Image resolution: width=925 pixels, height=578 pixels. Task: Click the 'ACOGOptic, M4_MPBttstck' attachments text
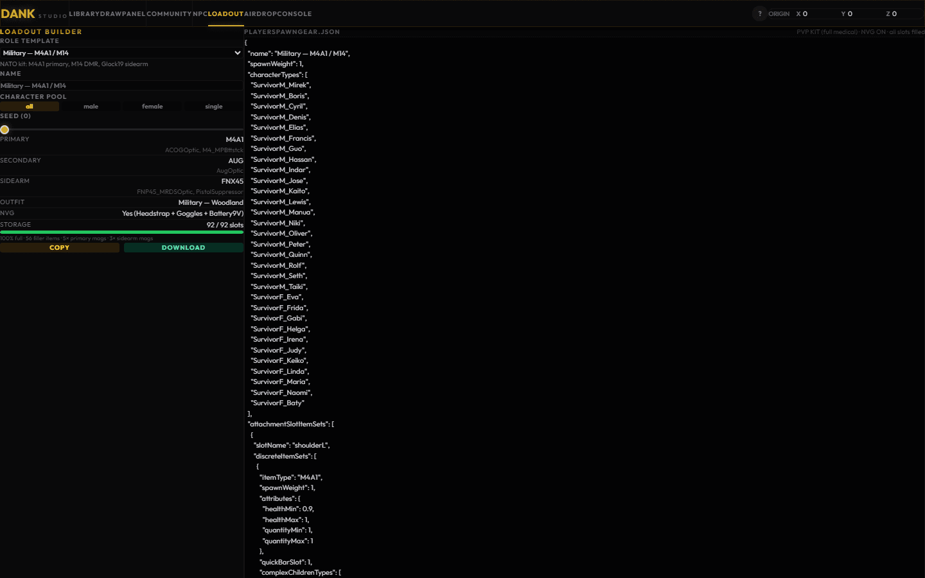pos(204,150)
